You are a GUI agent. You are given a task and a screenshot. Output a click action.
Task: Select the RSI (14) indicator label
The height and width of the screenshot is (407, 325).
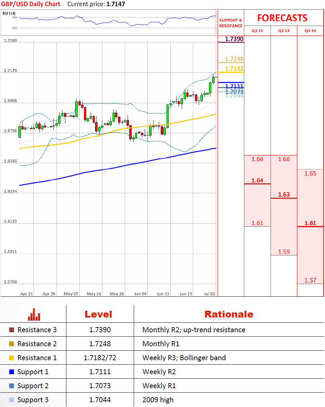coord(9,13)
